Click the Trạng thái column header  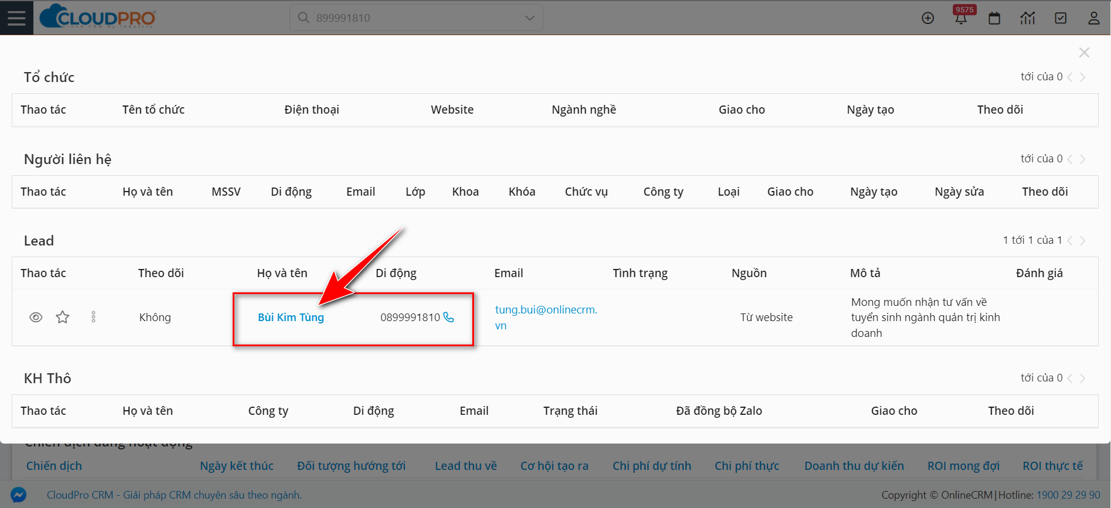pos(570,411)
